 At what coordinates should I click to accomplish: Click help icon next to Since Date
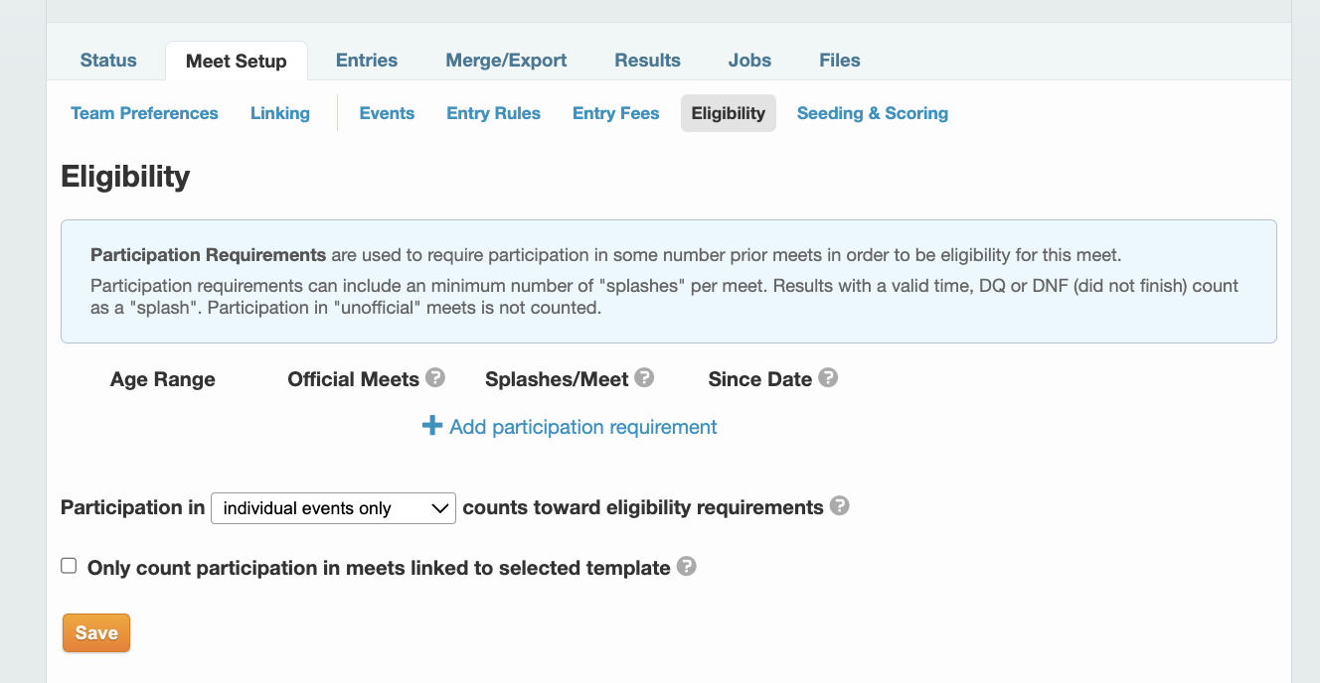click(x=828, y=378)
